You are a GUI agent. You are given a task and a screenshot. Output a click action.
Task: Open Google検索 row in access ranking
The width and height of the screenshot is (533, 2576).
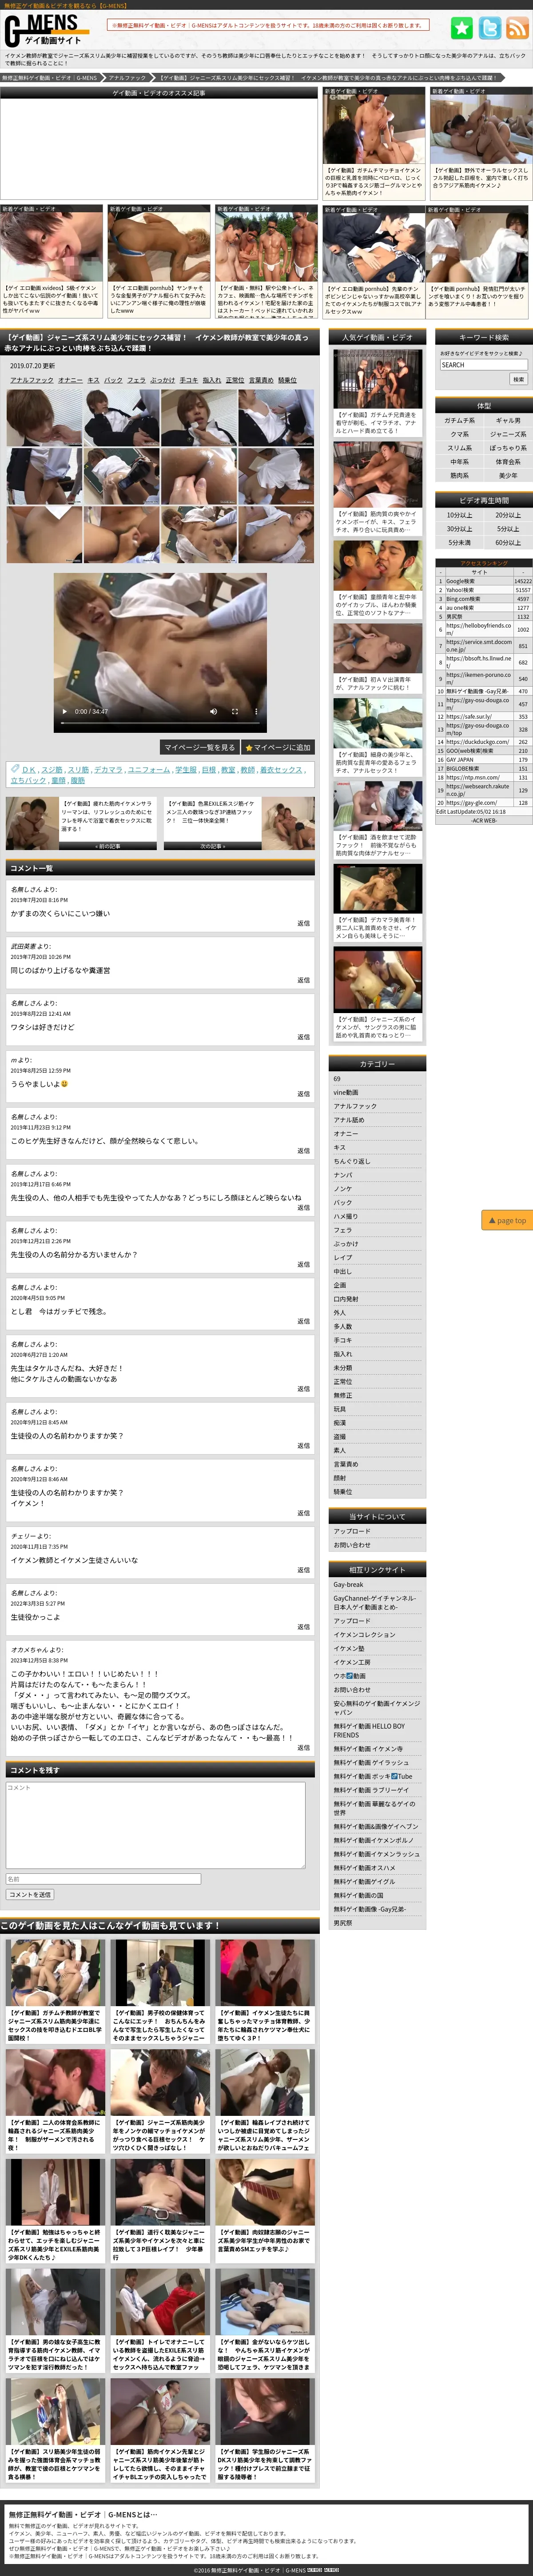click(484, 581)
